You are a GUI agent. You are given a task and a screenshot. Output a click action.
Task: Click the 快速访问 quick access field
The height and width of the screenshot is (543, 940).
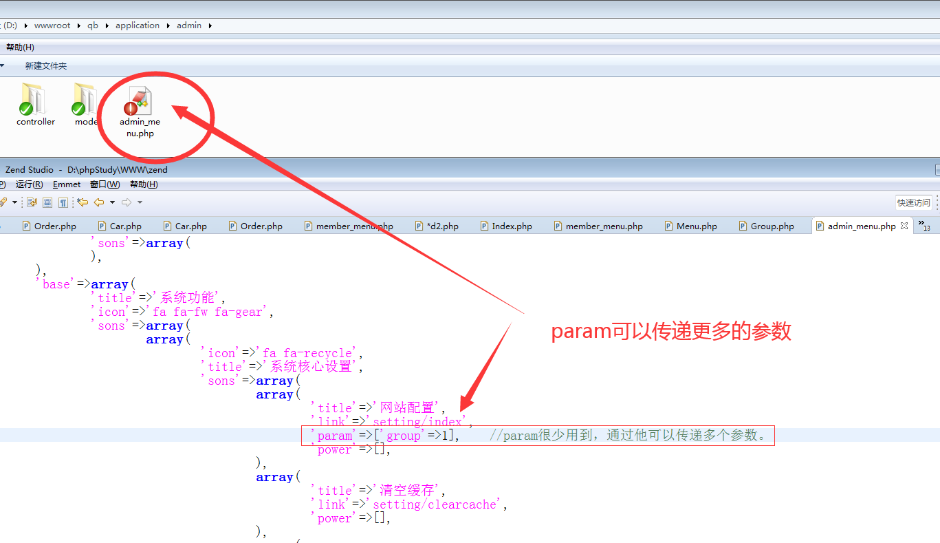click(x=913, y=202)
